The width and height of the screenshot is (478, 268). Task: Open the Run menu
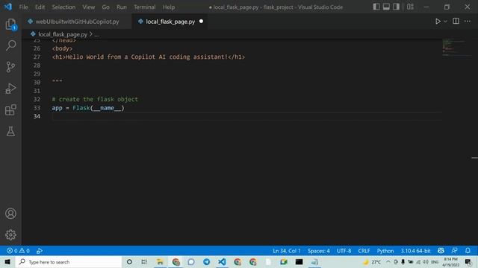pos(121,7)
